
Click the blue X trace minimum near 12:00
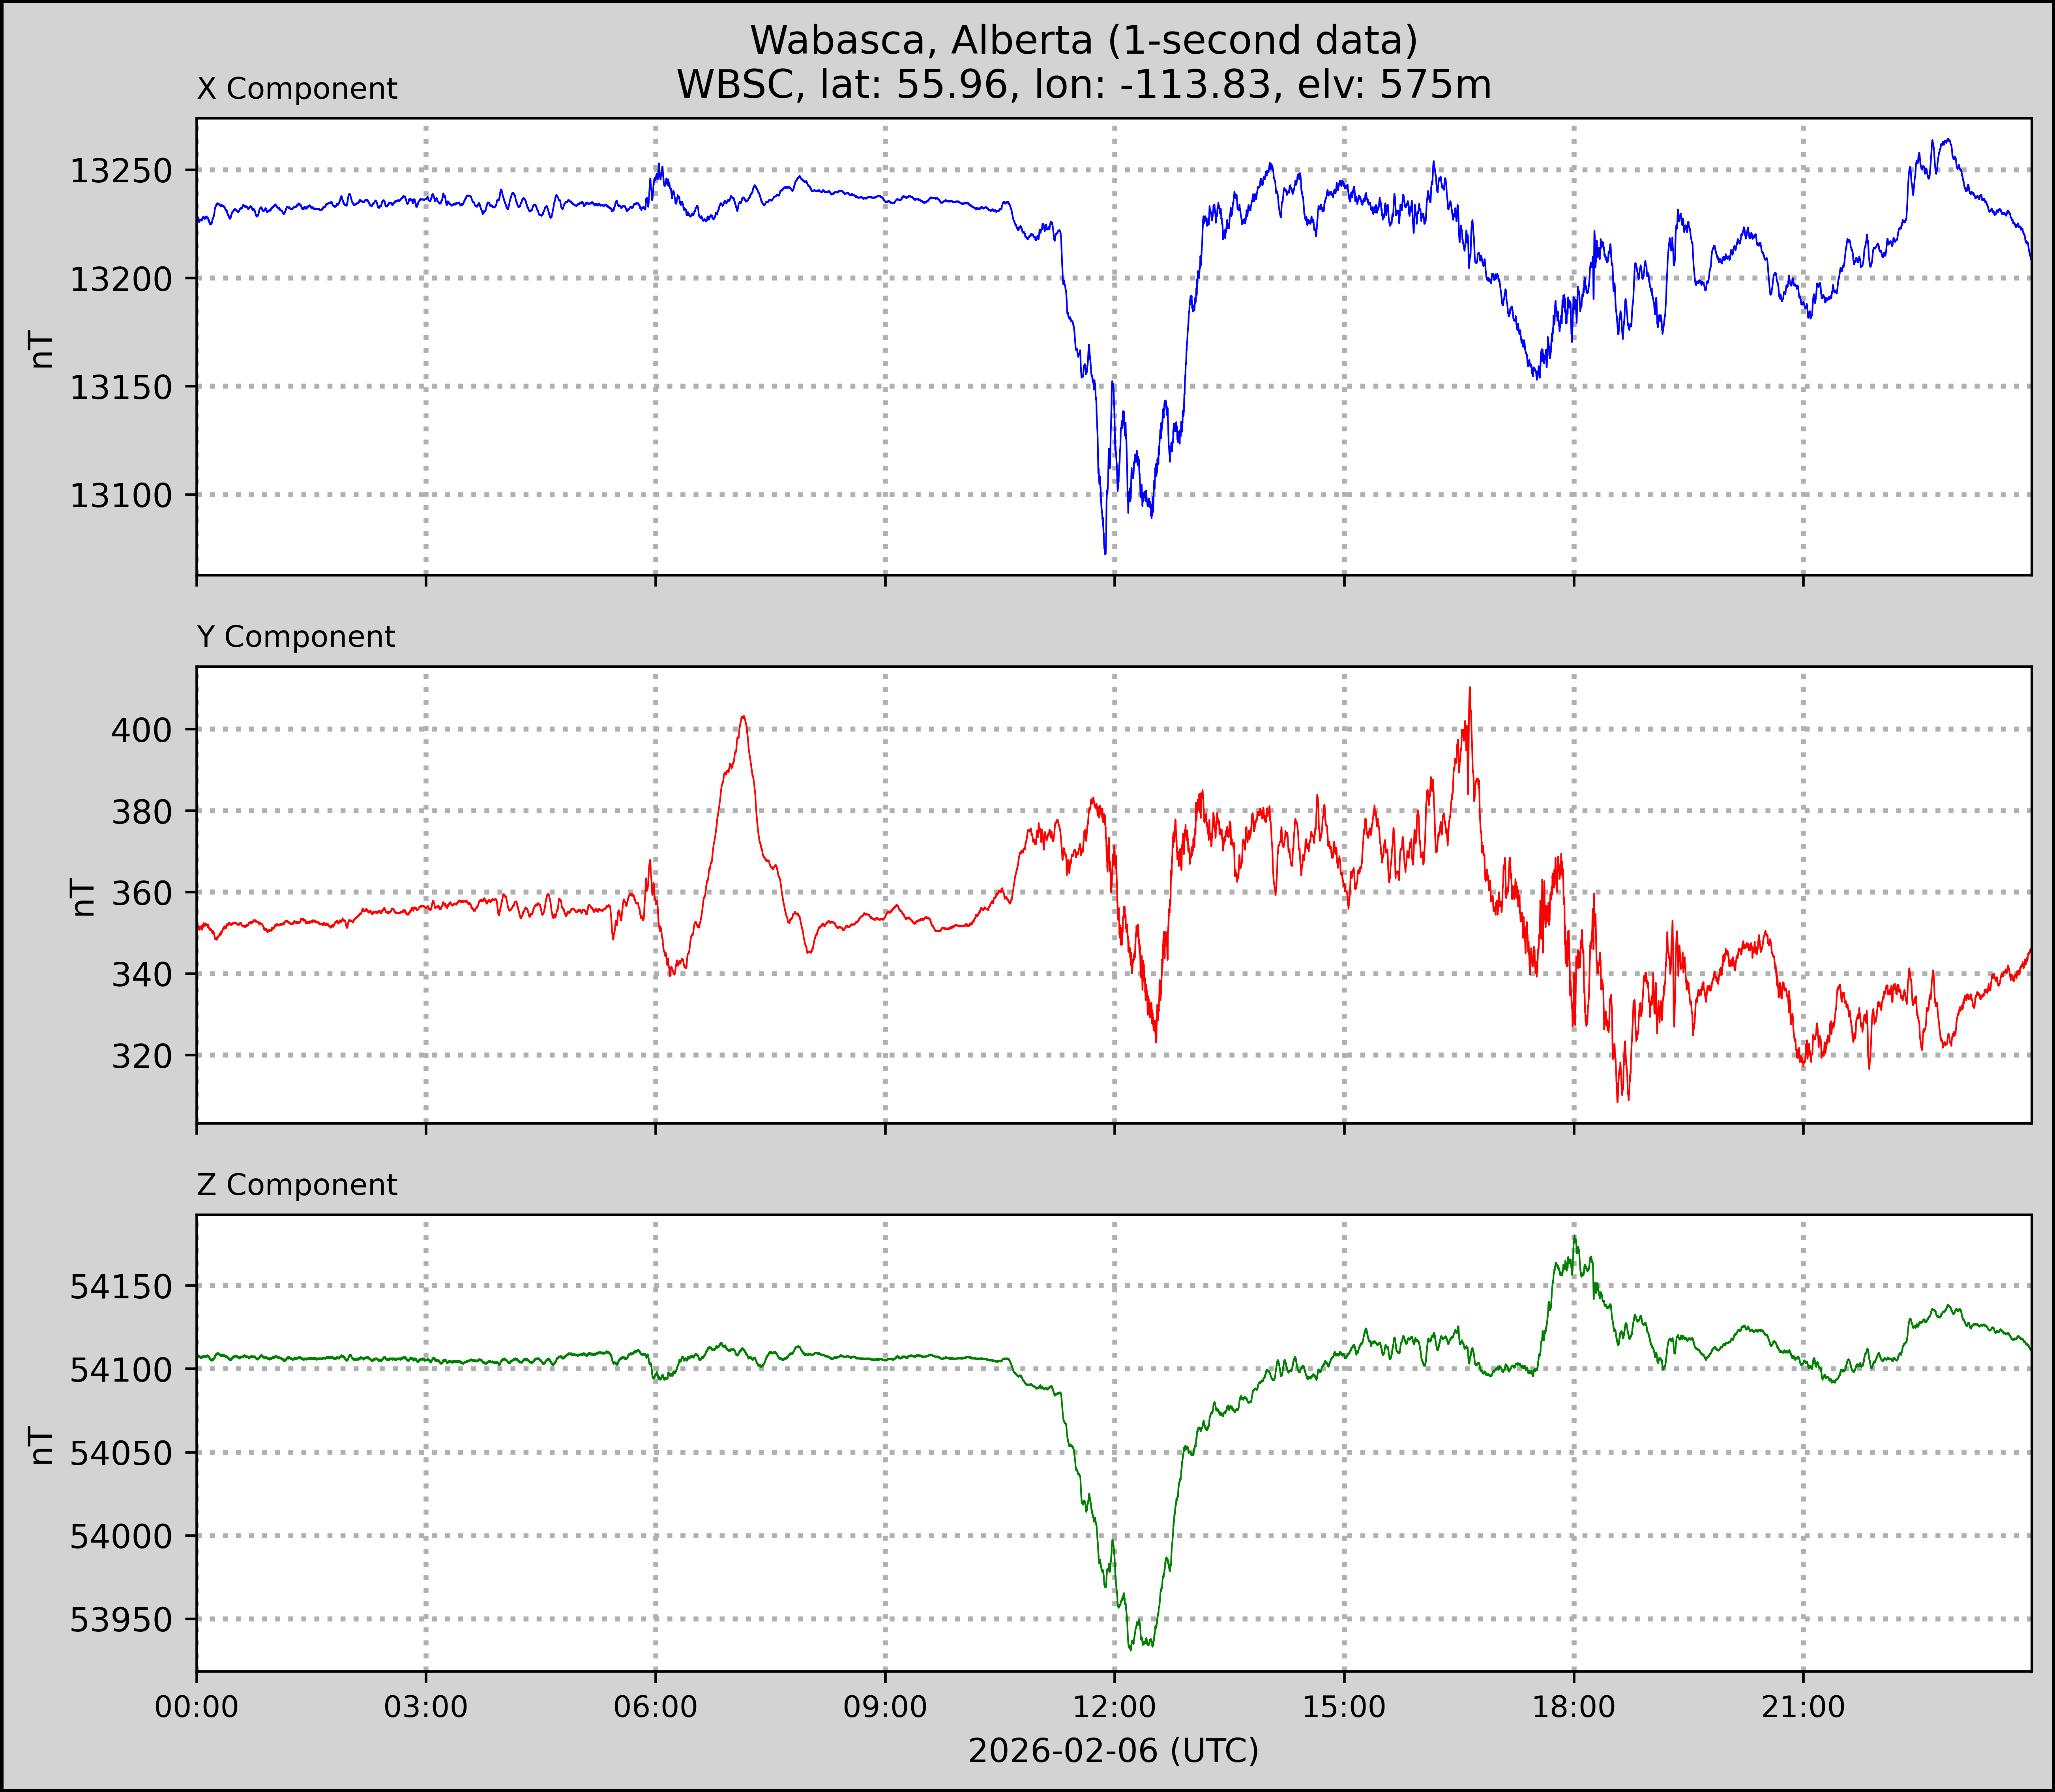tap(1105, 552)
